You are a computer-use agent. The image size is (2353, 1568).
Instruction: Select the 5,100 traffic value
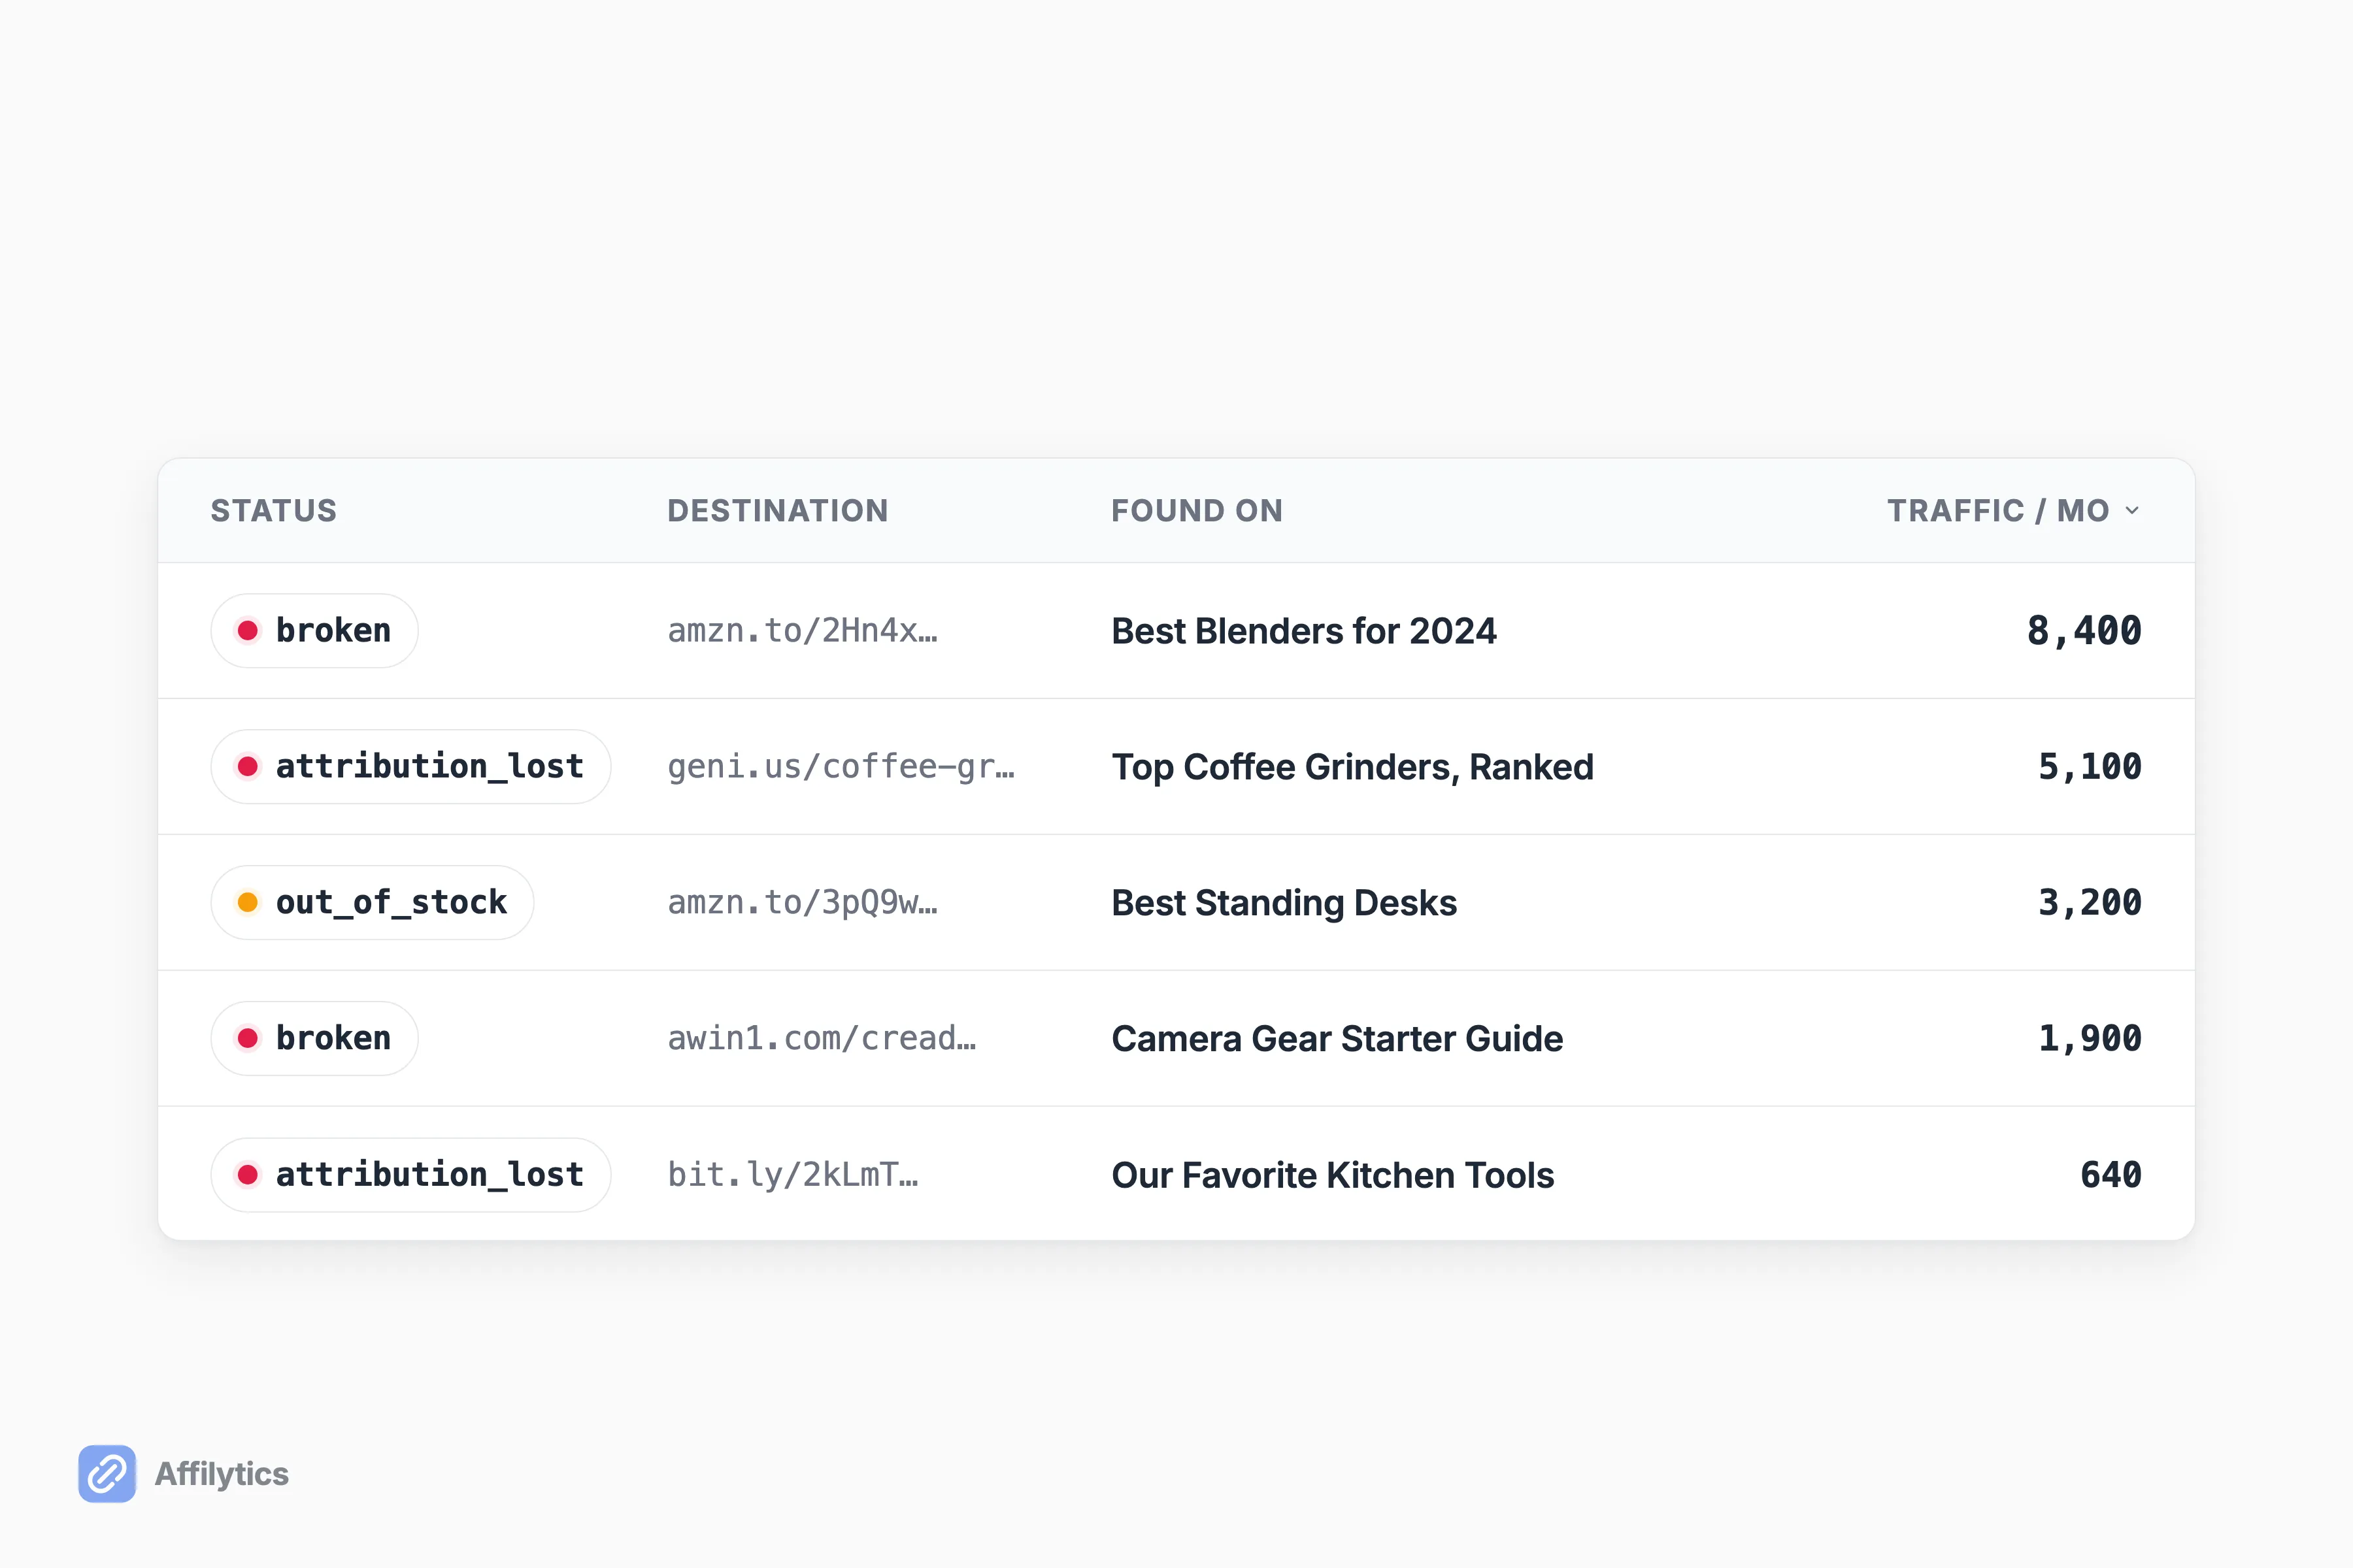2090,767
